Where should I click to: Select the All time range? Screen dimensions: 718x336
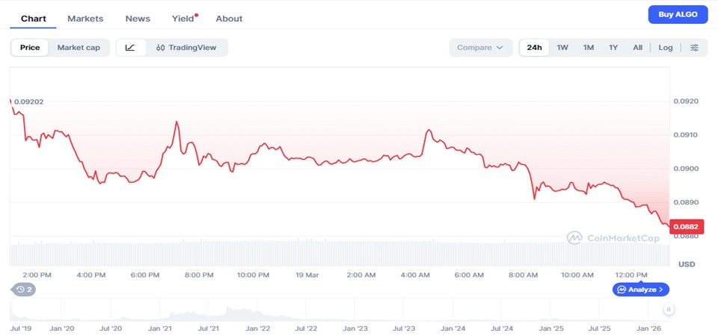(x=638, y=48)
